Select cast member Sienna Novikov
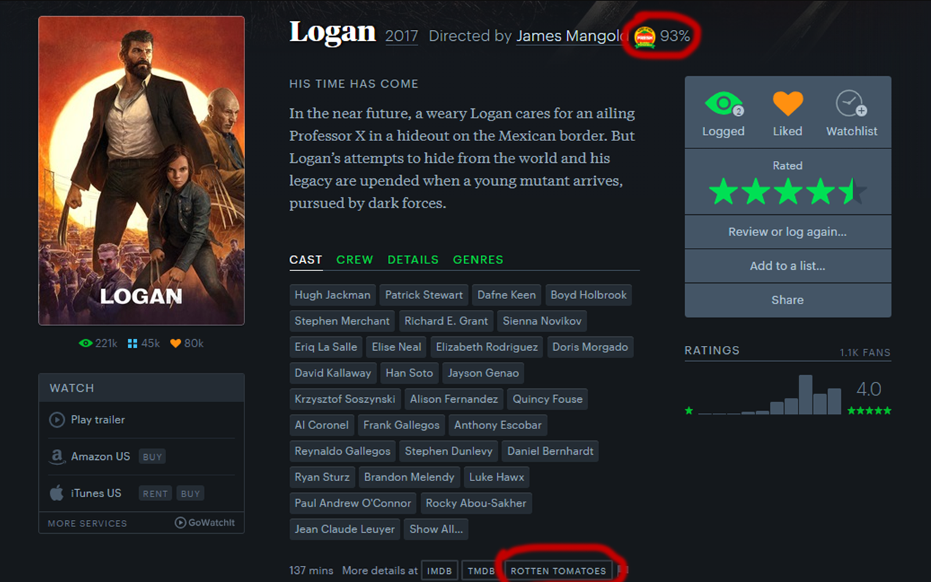Image resolution: width=931 pixels, height=582 pixels. click(542, 321)
